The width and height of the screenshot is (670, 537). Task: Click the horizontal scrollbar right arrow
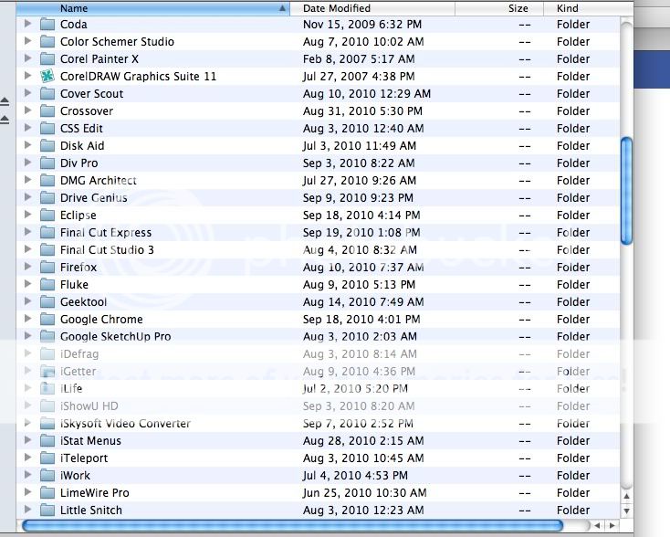[612, 525]
